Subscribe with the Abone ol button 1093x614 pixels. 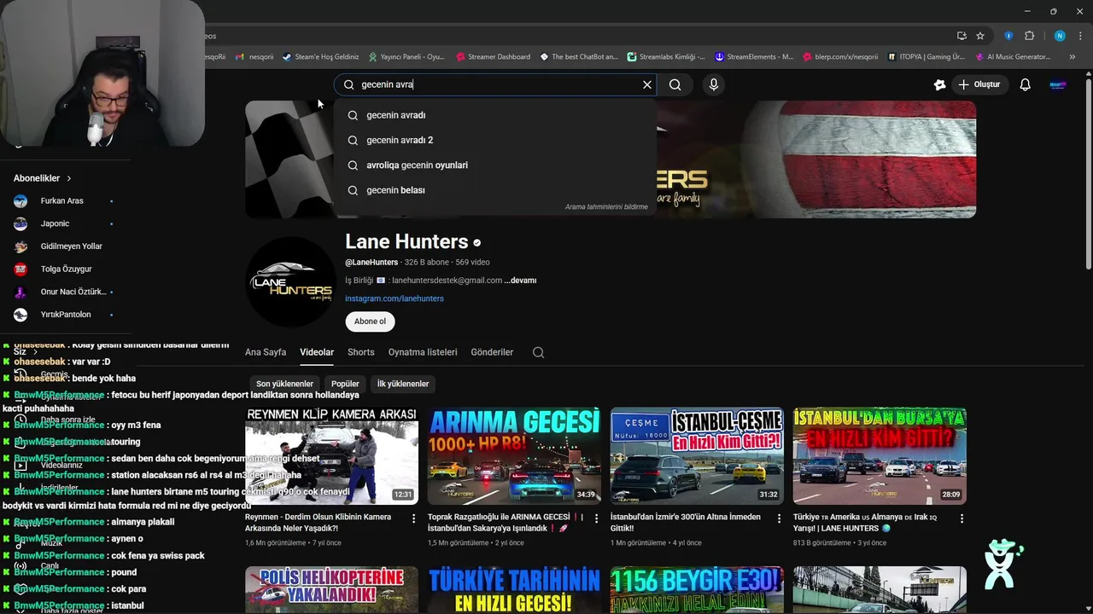(x=370, y=321)
